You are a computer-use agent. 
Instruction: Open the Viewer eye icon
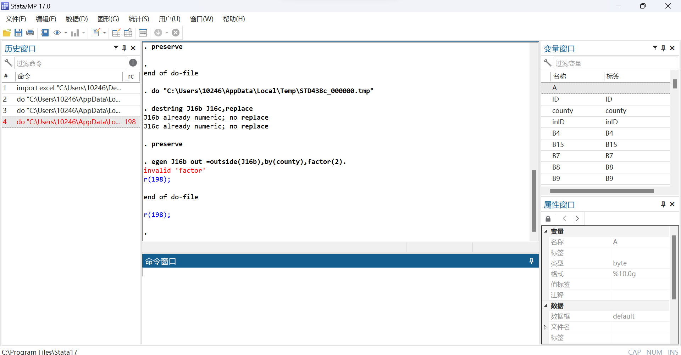tap(57, 33)
